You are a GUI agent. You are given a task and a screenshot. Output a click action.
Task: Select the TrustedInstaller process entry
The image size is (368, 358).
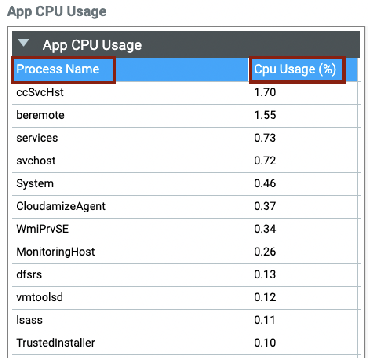coord(56,343)
